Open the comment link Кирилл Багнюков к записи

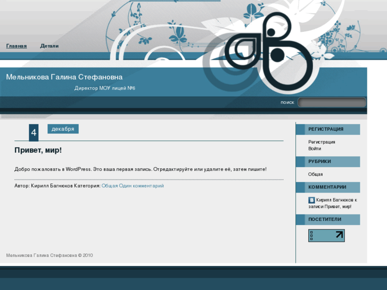(x=333, y=203)
